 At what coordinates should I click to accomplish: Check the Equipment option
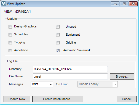coord(58,35)
